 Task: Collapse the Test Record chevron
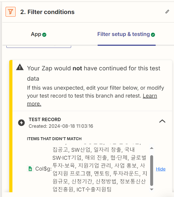click(162, 121)
